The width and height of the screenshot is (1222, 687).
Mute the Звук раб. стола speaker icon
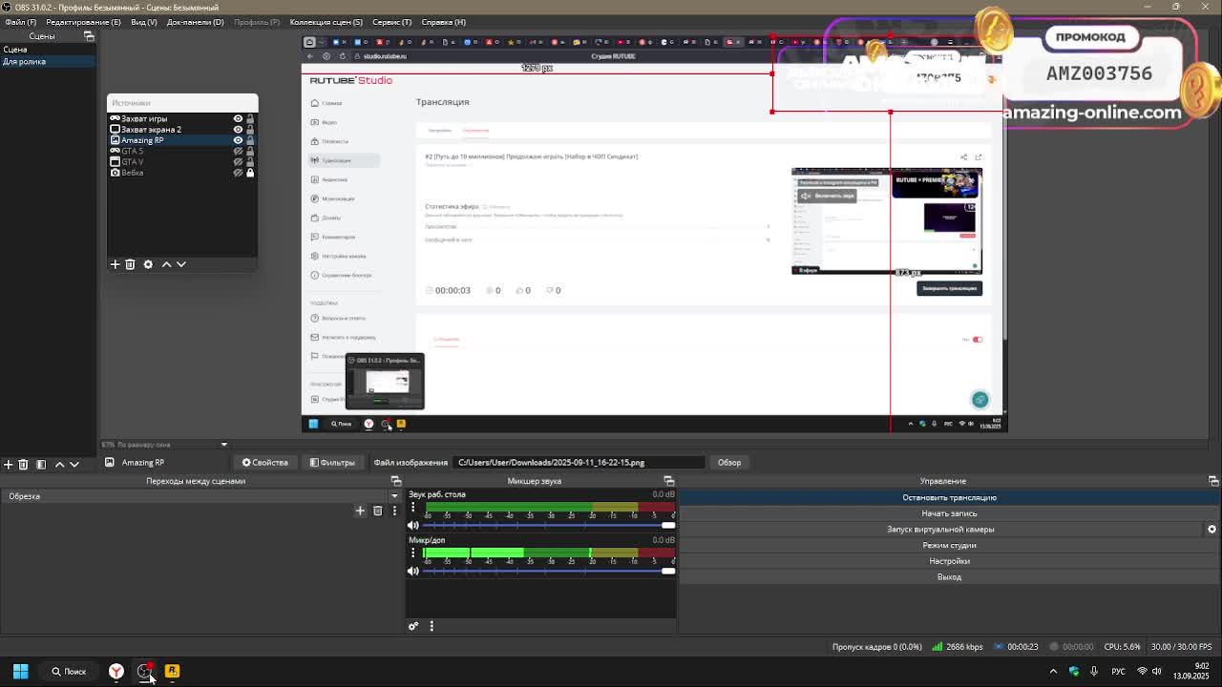tap(413, 525)
